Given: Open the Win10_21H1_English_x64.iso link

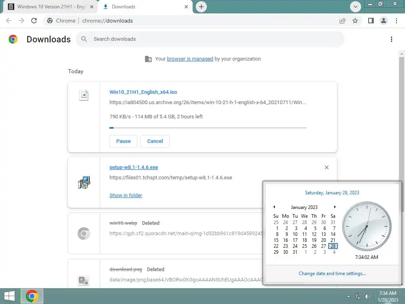Looking at the screenshot, I should coord(143,92).
